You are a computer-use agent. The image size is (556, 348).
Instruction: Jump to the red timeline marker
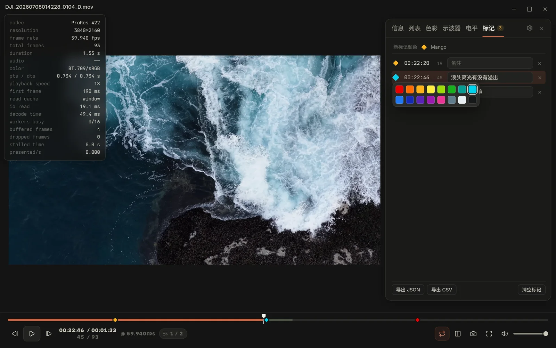point(418,320)
